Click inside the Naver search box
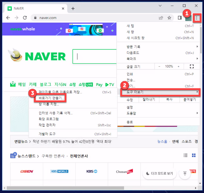 coord(94,56)
